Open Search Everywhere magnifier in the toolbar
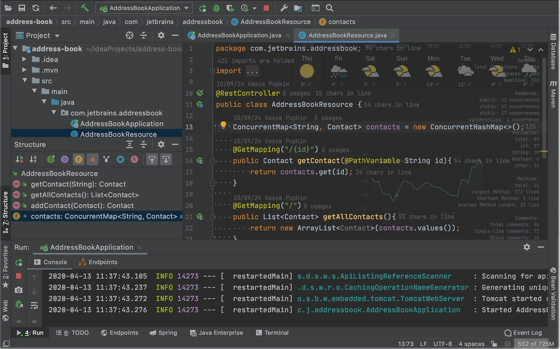Viewport: 560px width, 349px height. tap(329, 8)
